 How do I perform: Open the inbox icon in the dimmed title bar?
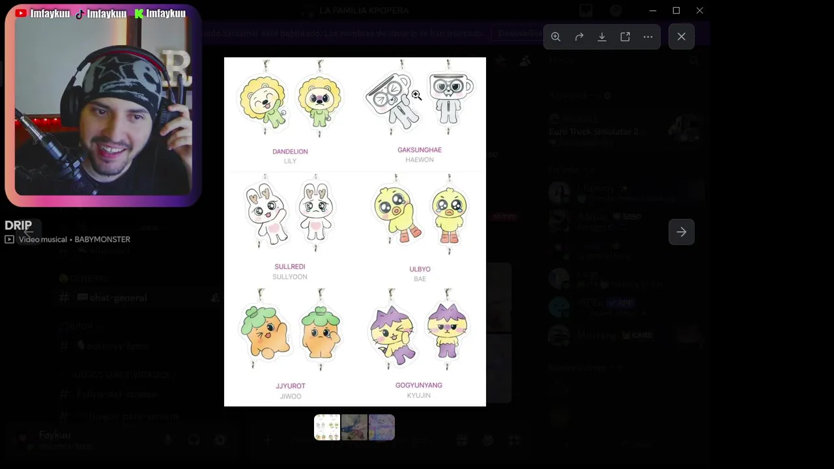[586, 10]
